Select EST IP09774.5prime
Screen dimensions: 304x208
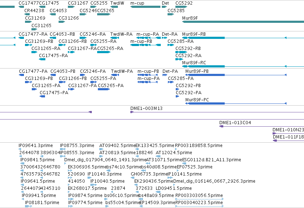[85, 203]
